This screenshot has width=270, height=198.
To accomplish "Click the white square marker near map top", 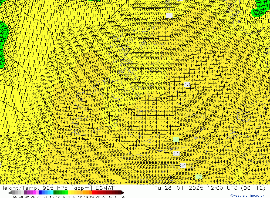I will coord(169,15).
